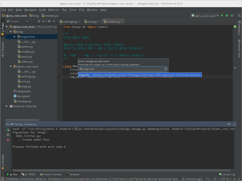This screenshot has width=242, height=181.
Task: Open the Database tool window
Action: point(239,28)
